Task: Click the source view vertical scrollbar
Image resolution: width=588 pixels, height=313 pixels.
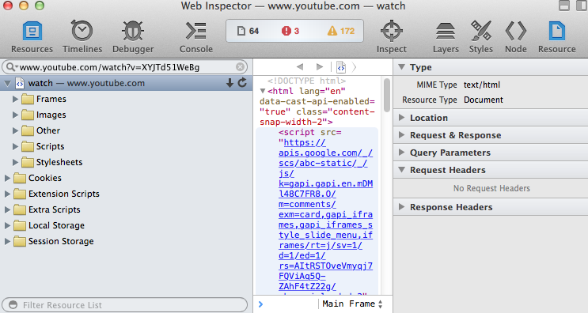Action: pyautogui.click(x=387, y=95)
